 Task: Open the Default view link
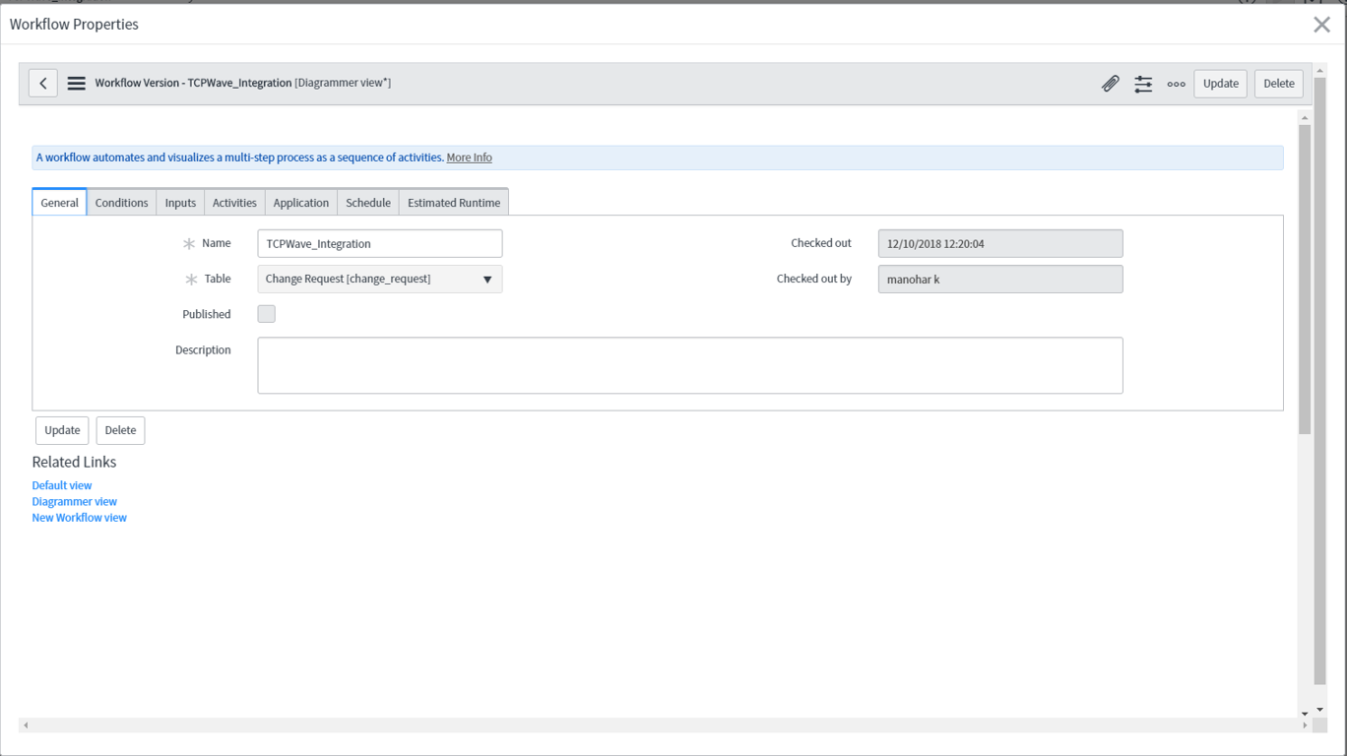pos(61,484)
